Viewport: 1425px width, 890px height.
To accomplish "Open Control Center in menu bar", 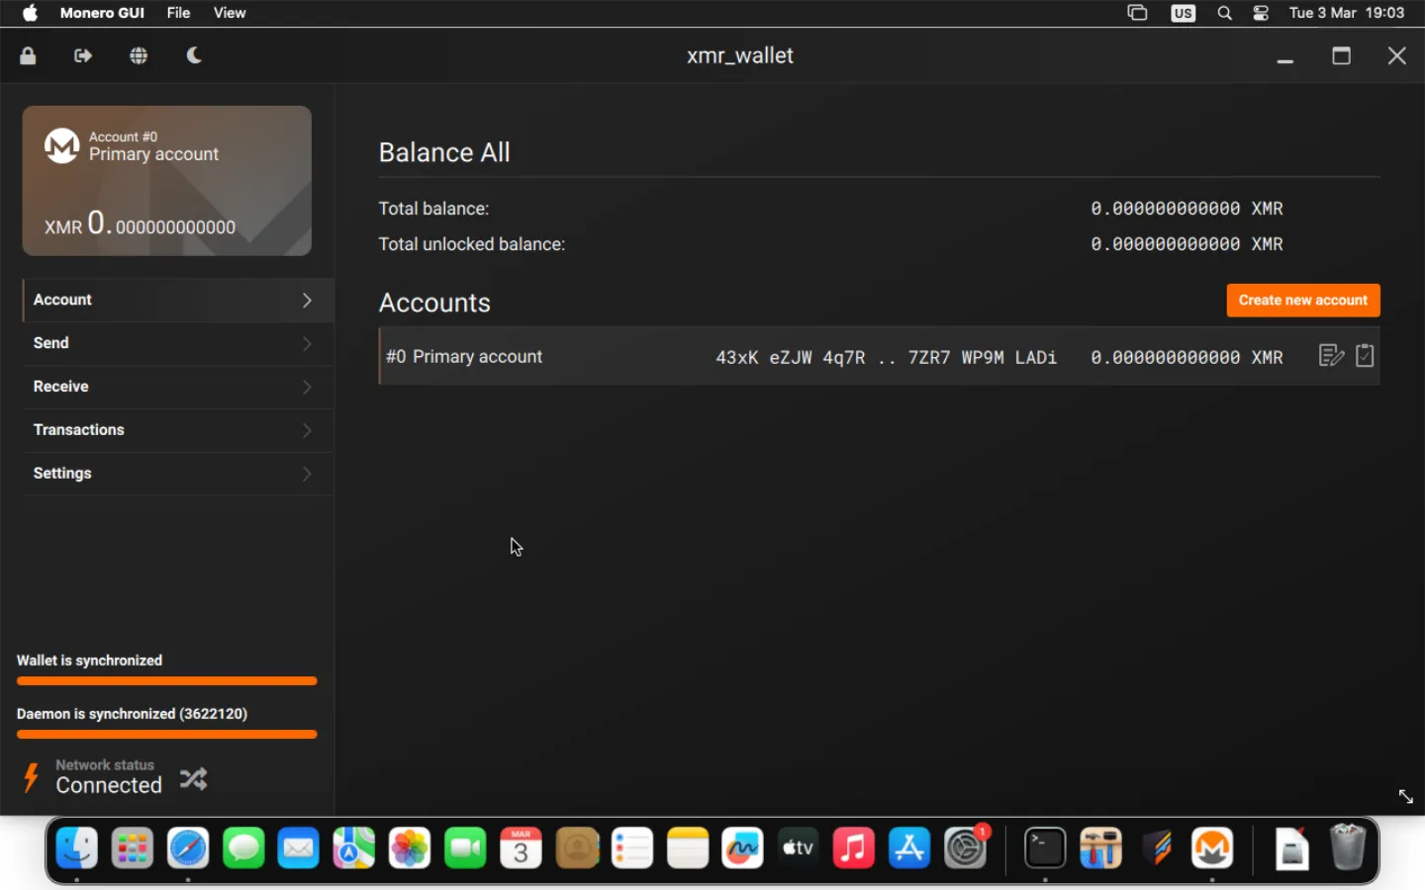I will tap(1262, 13).
